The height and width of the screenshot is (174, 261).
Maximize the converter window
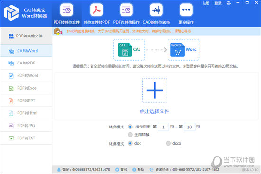pos(247,3)
